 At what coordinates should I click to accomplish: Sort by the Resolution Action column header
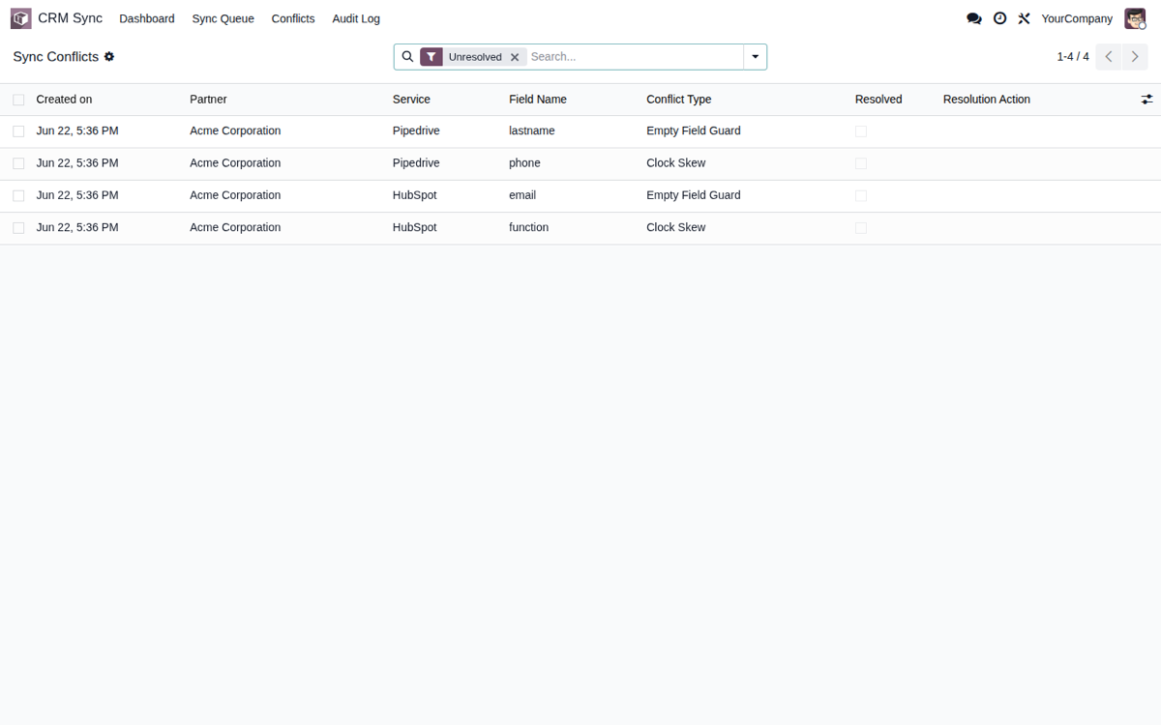[x=987, y=100]
